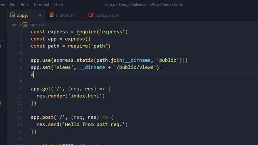Click the 'public' string on line 5

[x=168, y=60]
